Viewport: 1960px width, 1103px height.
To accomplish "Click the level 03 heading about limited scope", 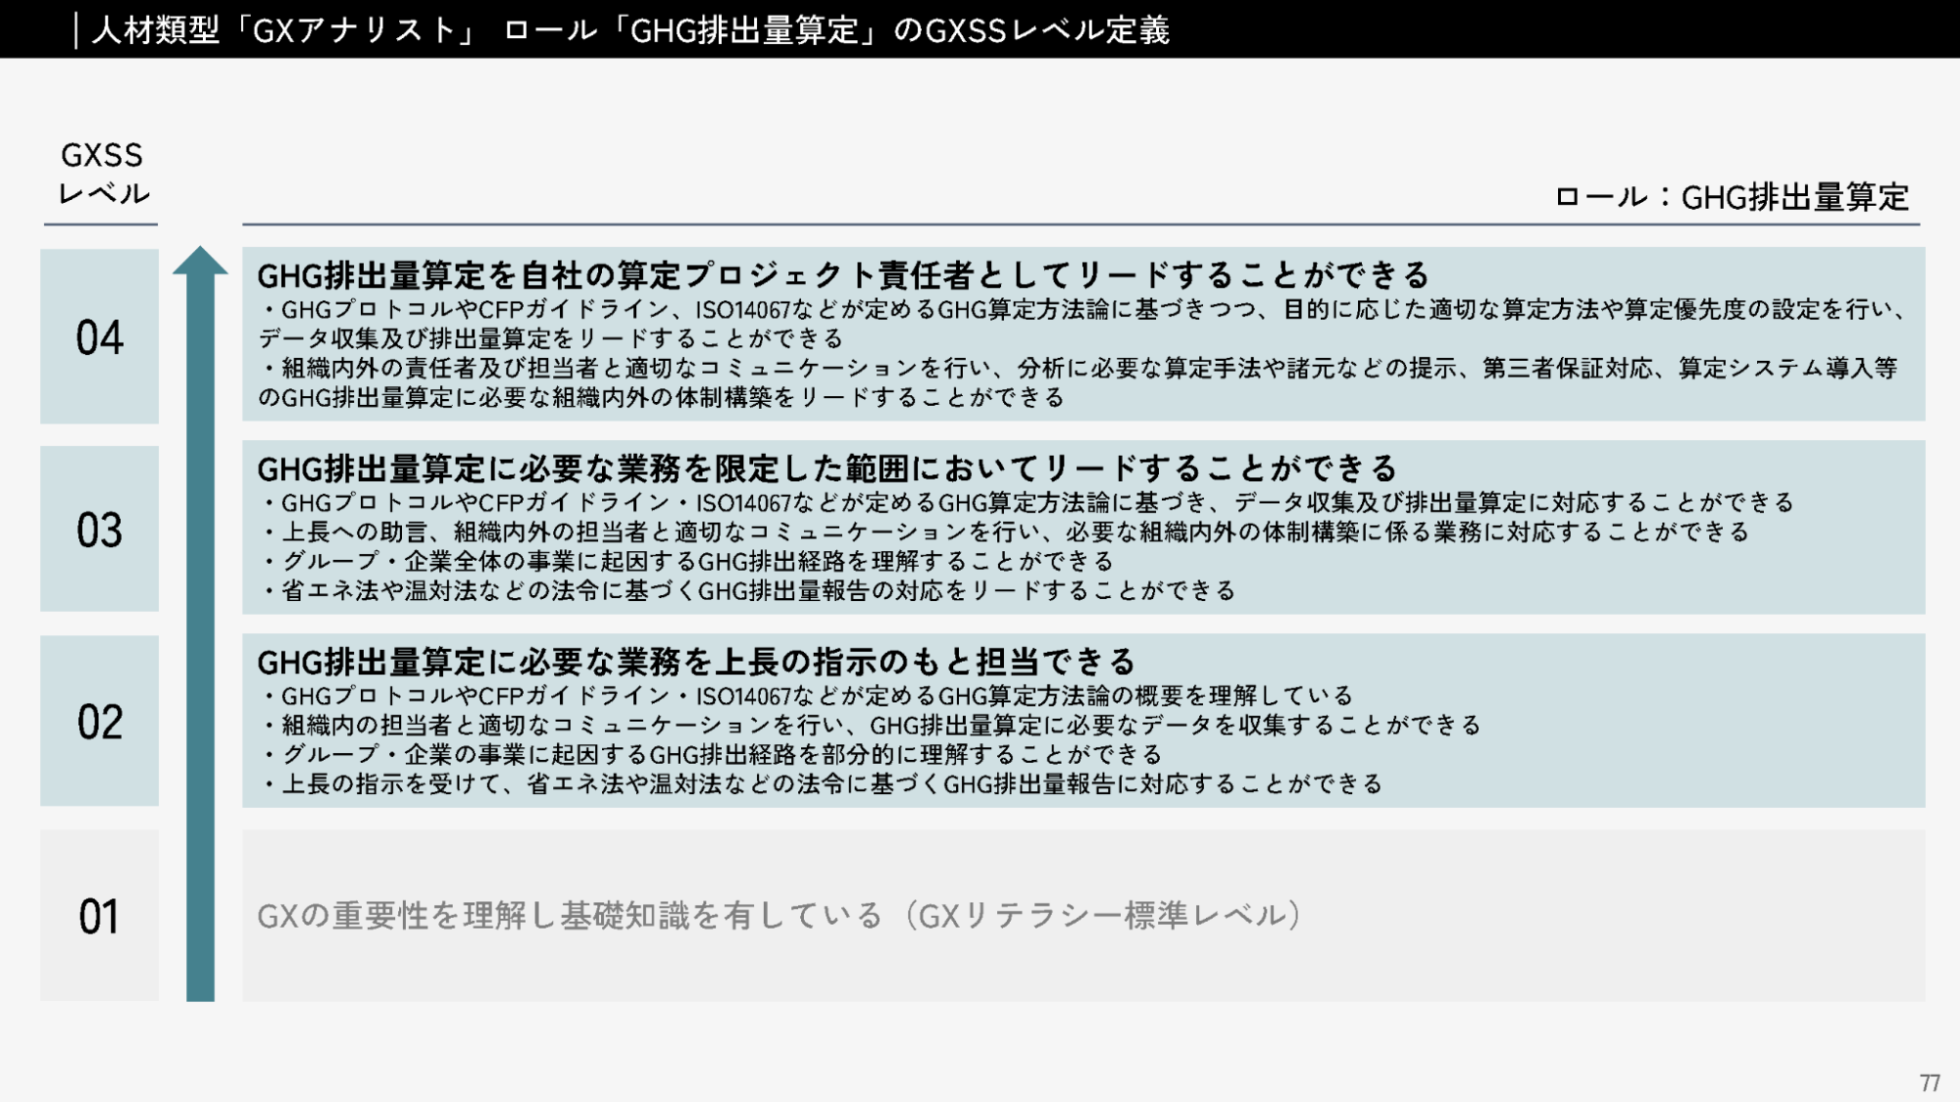I will 827,469.
